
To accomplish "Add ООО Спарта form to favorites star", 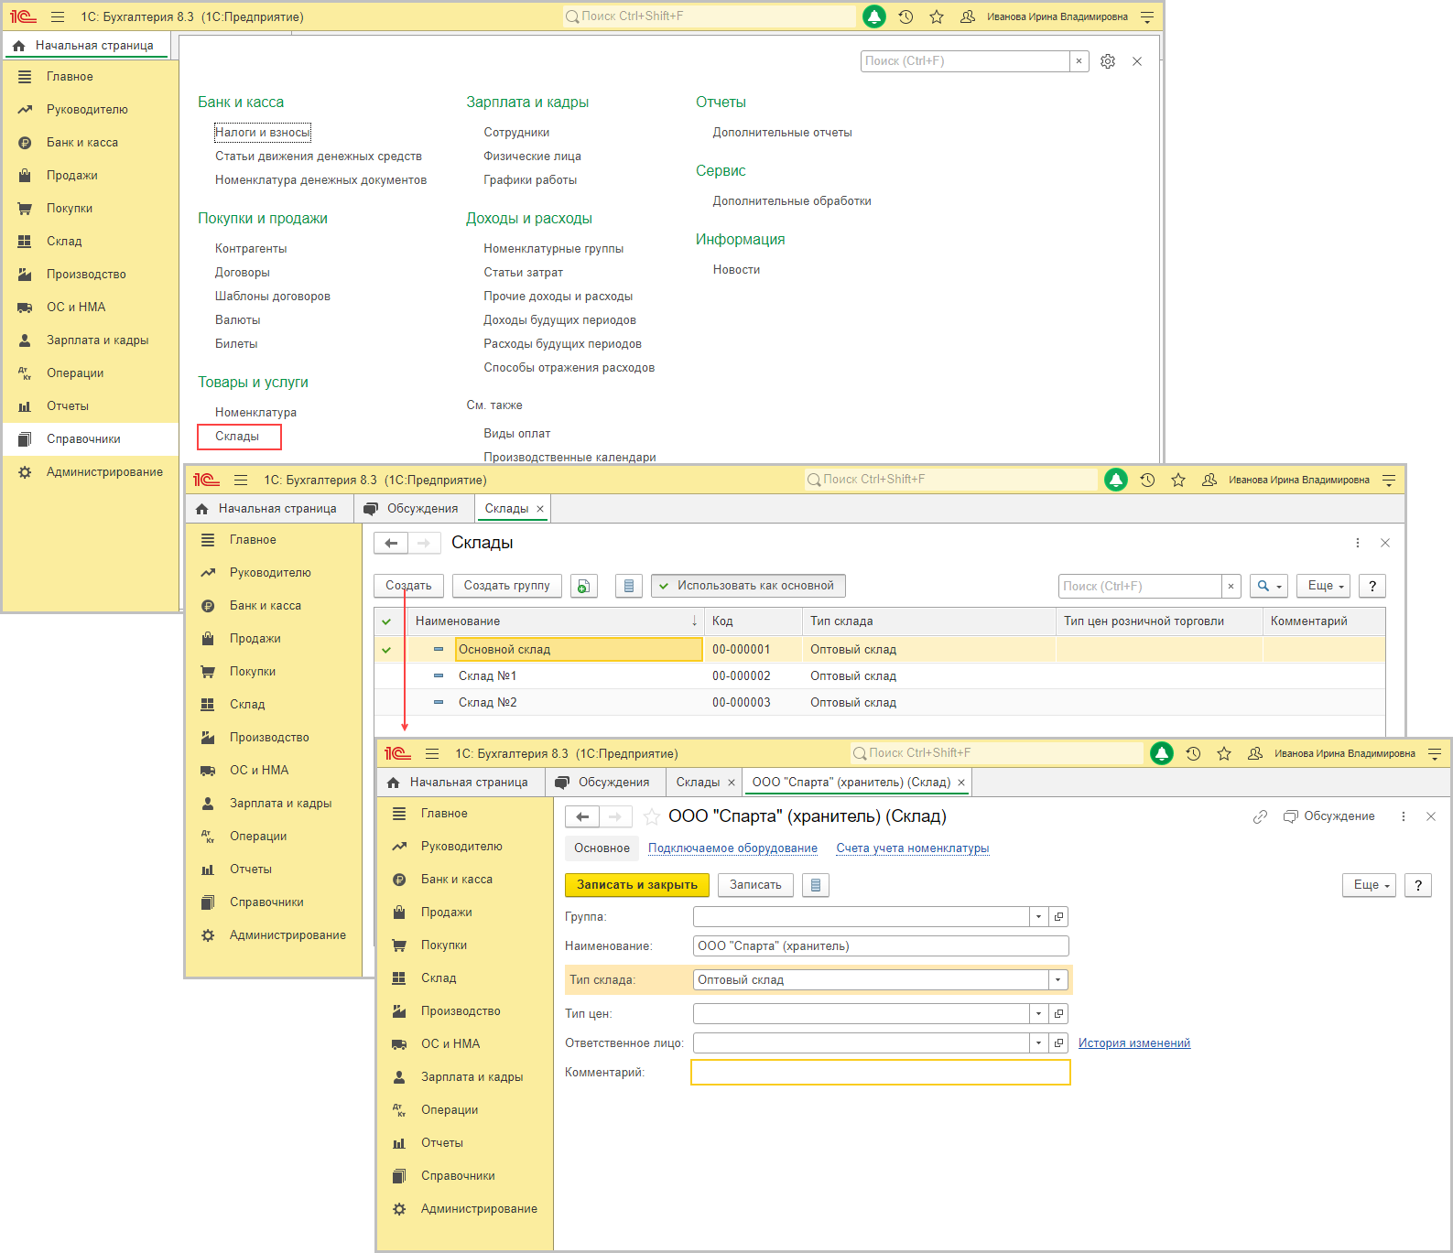I will (x=651, y=816).
